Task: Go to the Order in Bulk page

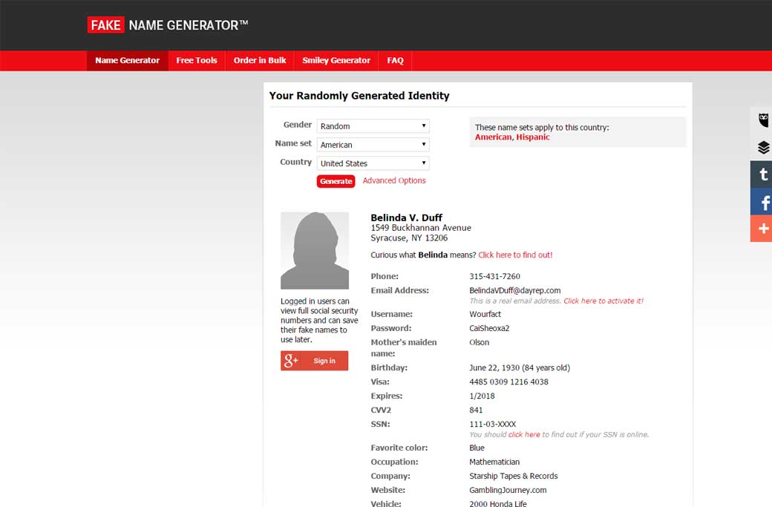Action: [260, 61]
